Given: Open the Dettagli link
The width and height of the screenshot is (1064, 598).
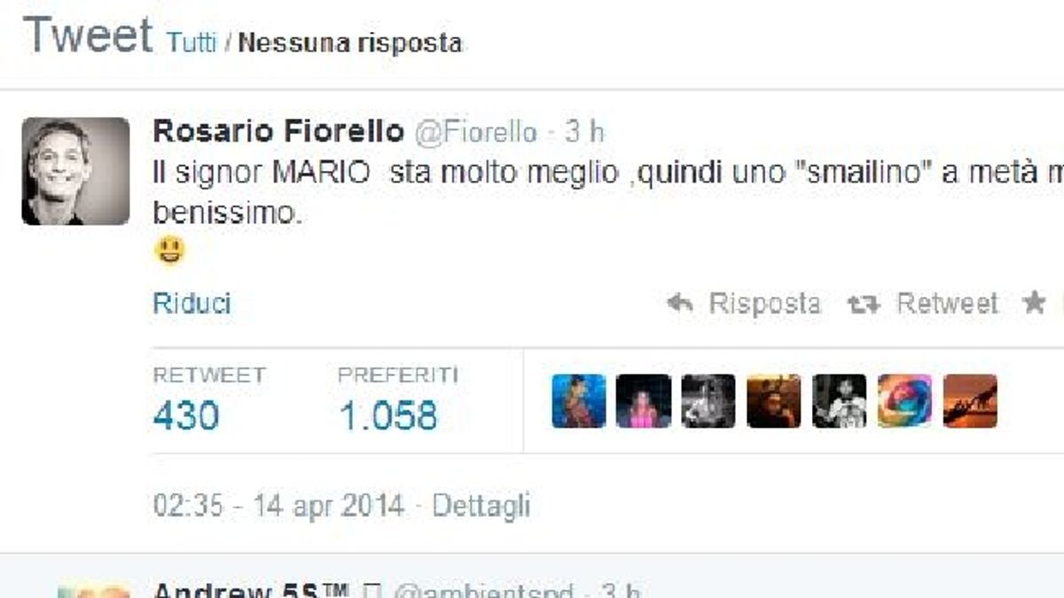Looking at the screenshot, I should pos(481,506).
